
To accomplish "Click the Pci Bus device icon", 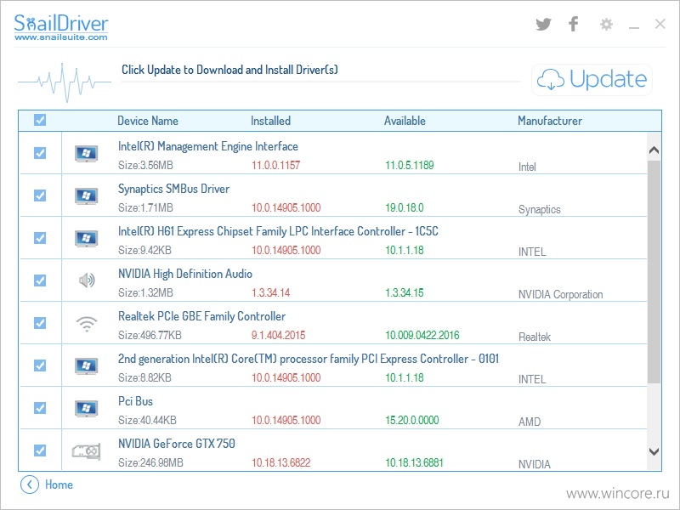I will click(x=87, y=409).
